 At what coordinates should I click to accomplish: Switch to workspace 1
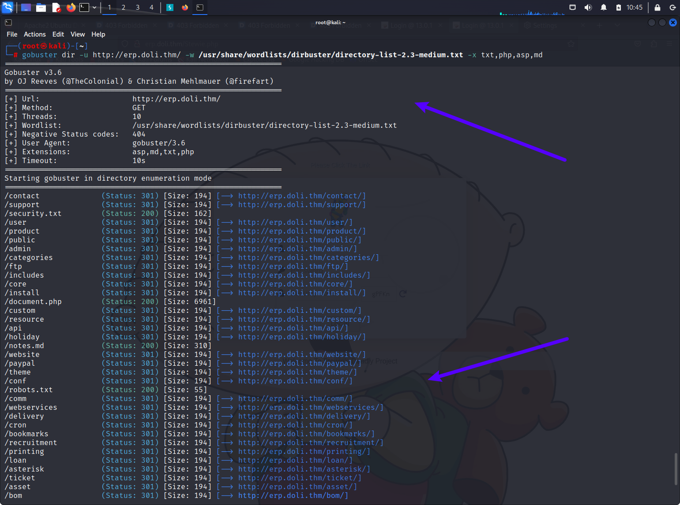109,7
